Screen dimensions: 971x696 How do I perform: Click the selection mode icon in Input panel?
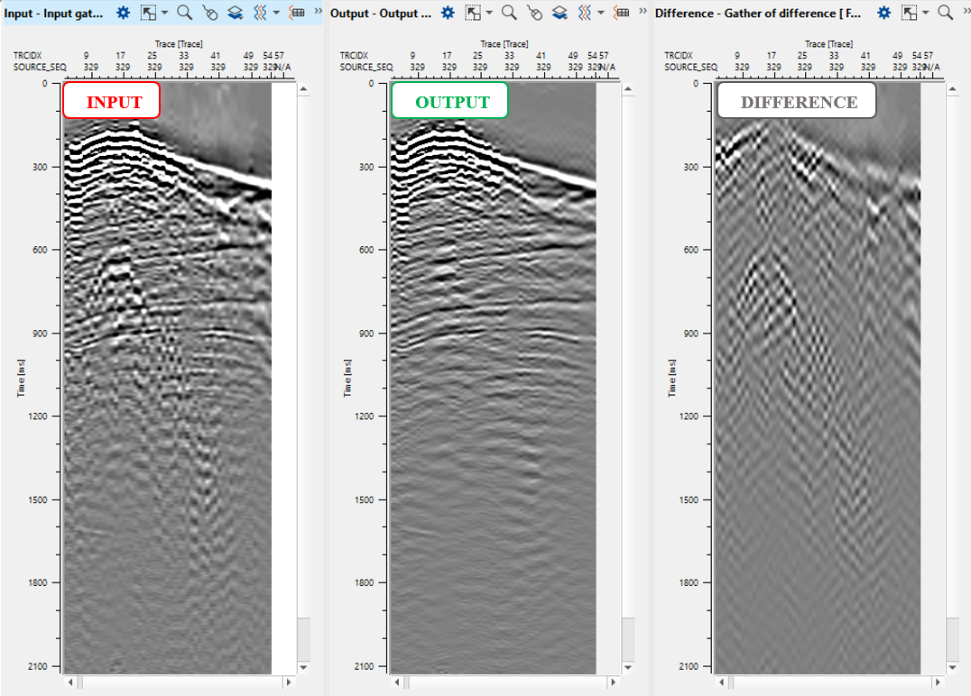(x=149, y=13)
